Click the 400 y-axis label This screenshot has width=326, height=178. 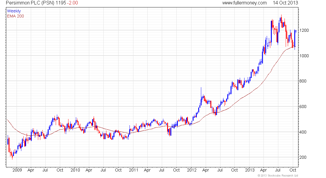click(x=303, y=132)
